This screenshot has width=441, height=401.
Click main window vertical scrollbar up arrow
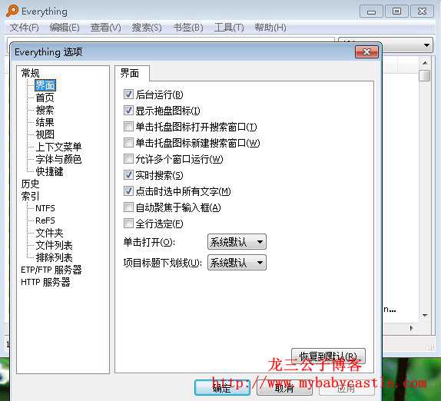point(425,63)
